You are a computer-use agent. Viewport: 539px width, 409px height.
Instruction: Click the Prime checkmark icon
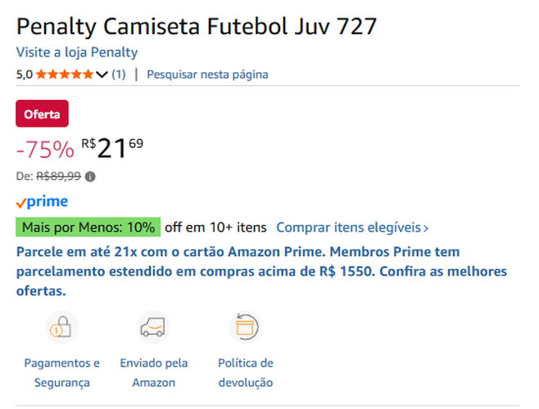[20, 203]
